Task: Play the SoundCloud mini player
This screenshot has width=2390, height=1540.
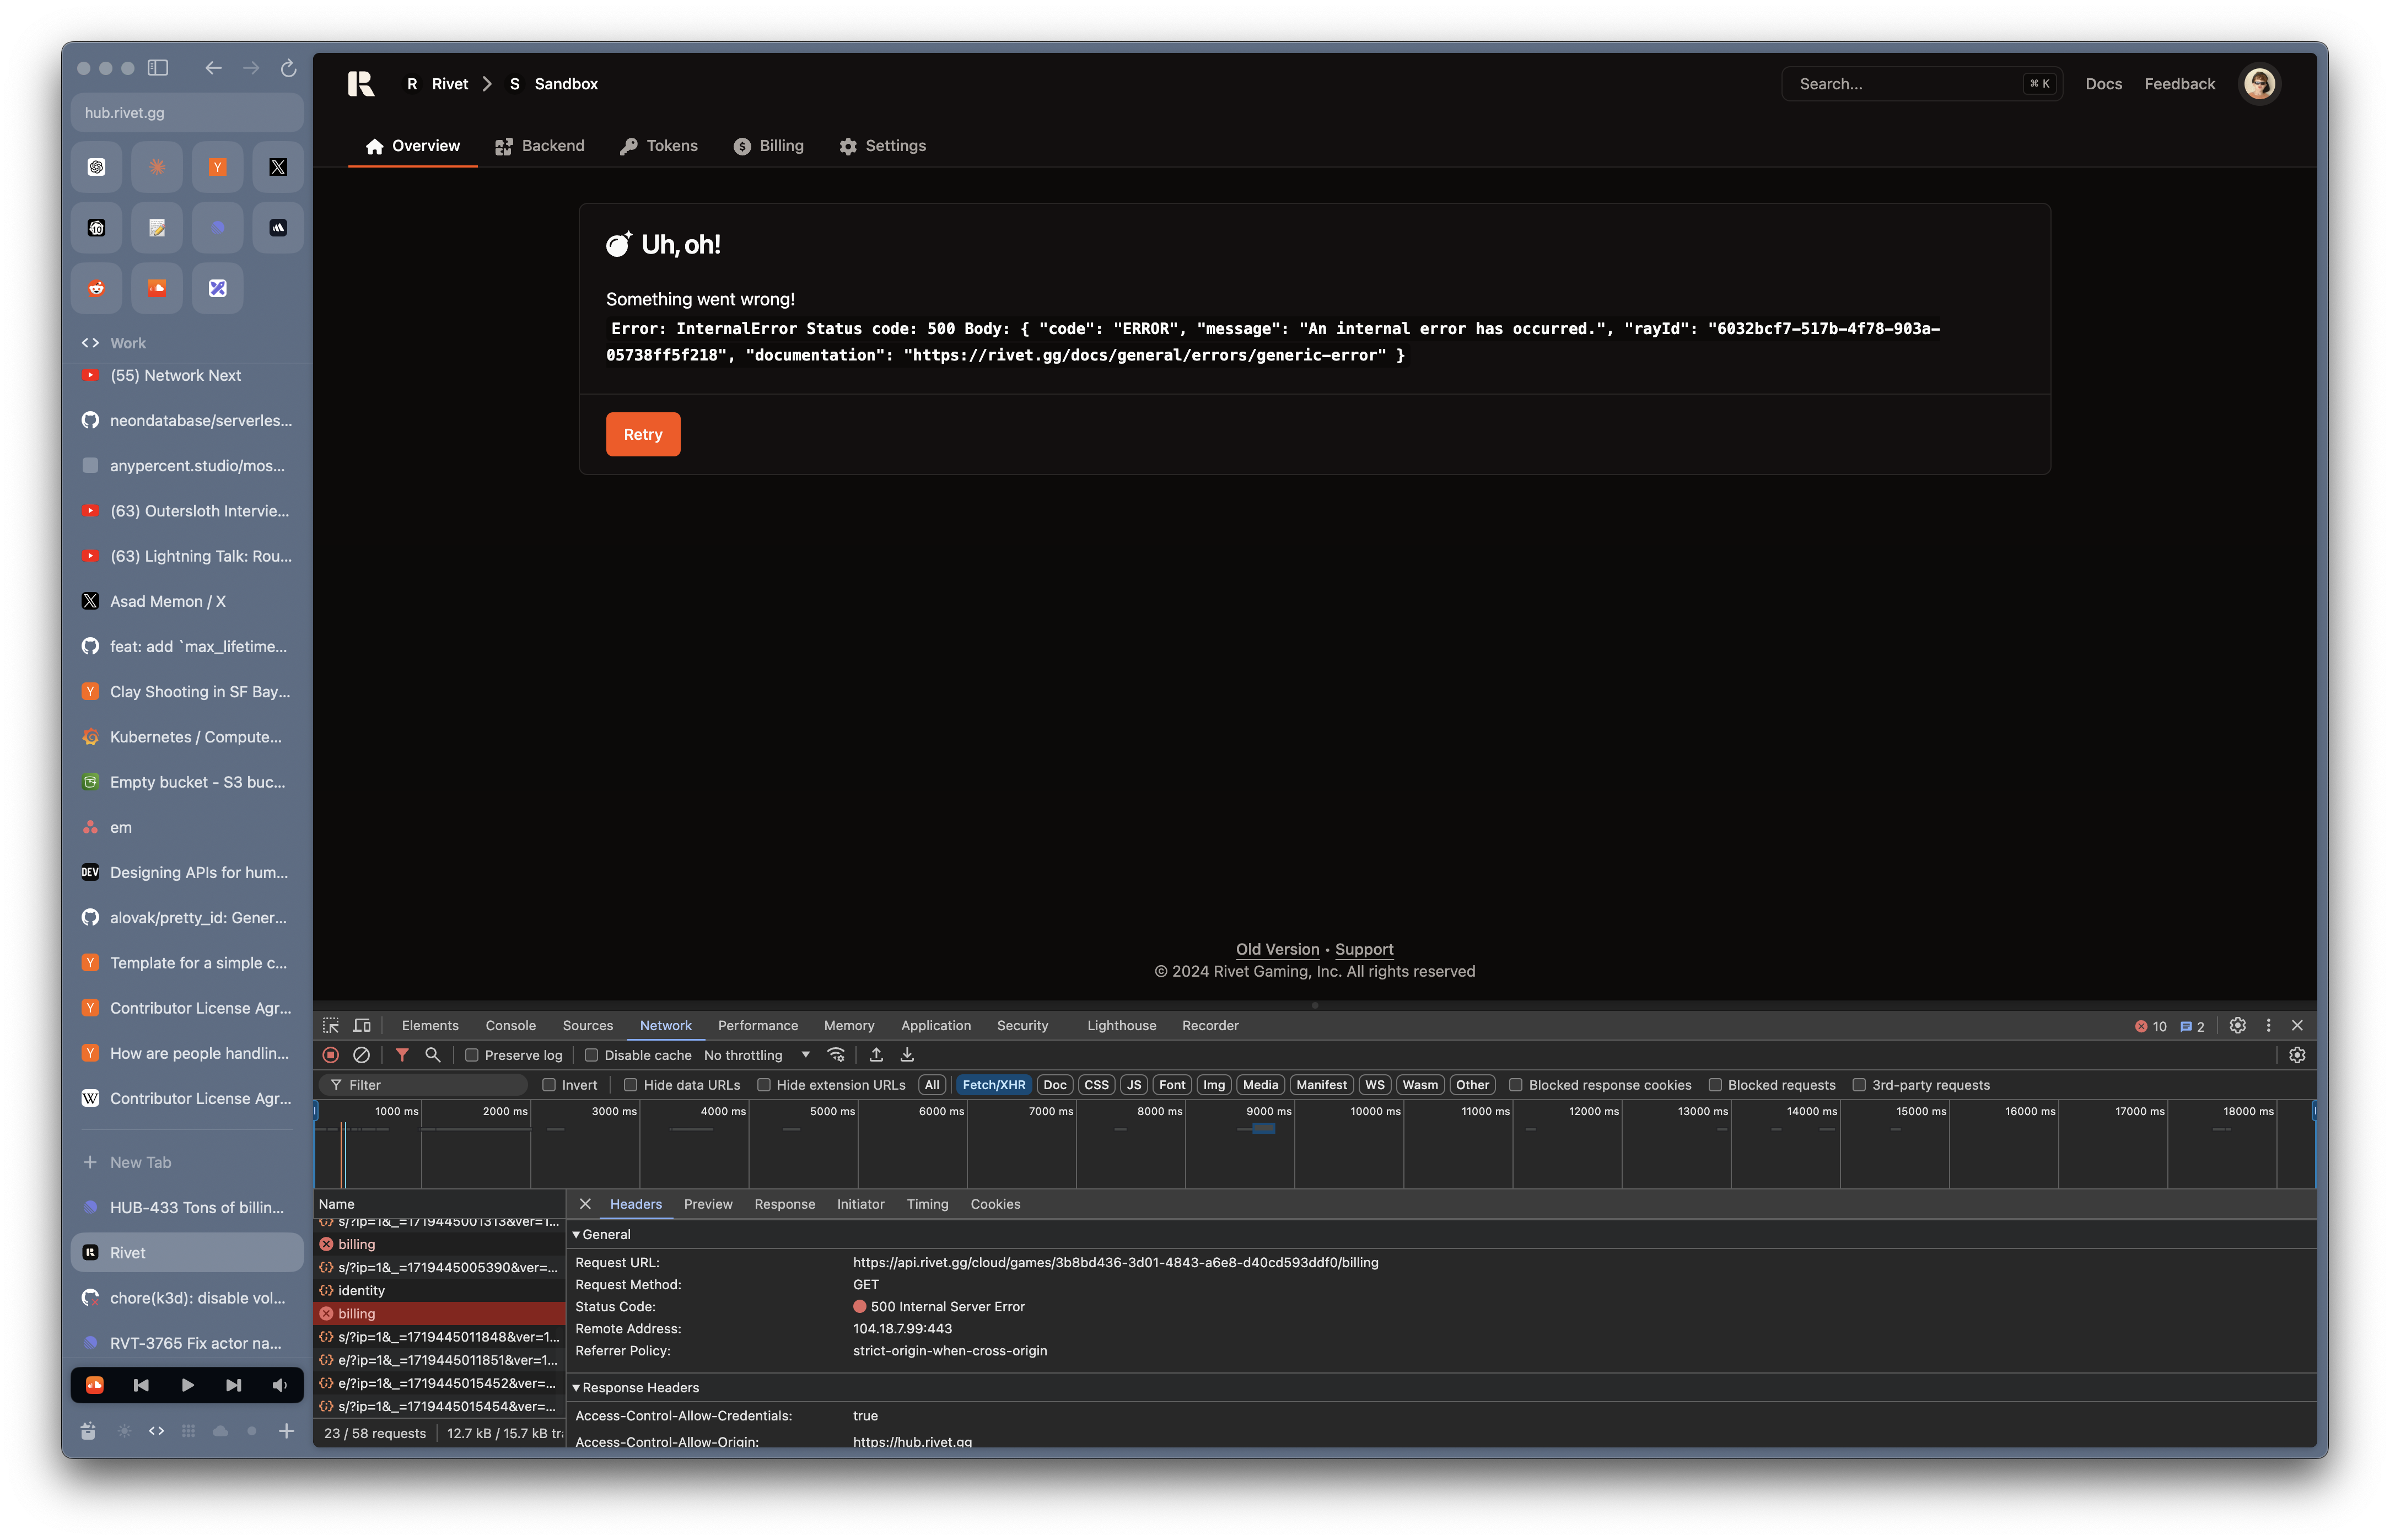Action: (187, 1386)
